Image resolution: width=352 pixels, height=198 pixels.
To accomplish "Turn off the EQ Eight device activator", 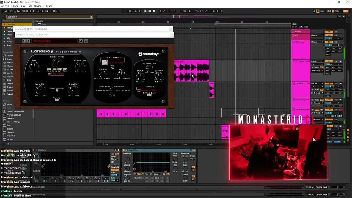I will [34, 150].
